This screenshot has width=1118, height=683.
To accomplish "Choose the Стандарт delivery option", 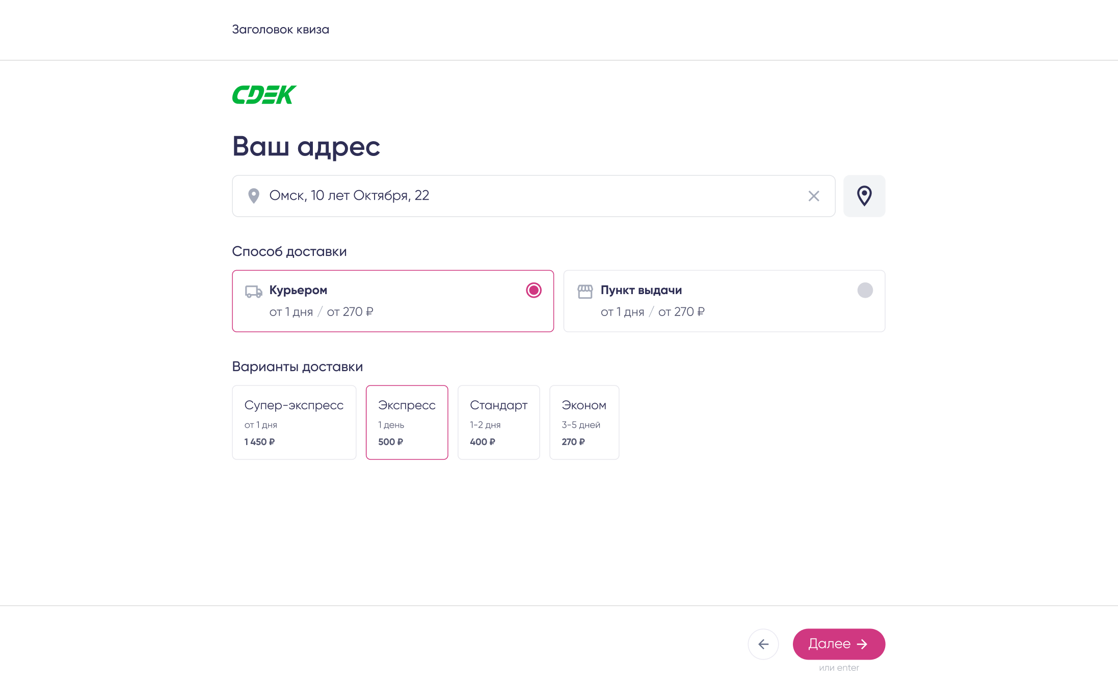I will [498, 422].
